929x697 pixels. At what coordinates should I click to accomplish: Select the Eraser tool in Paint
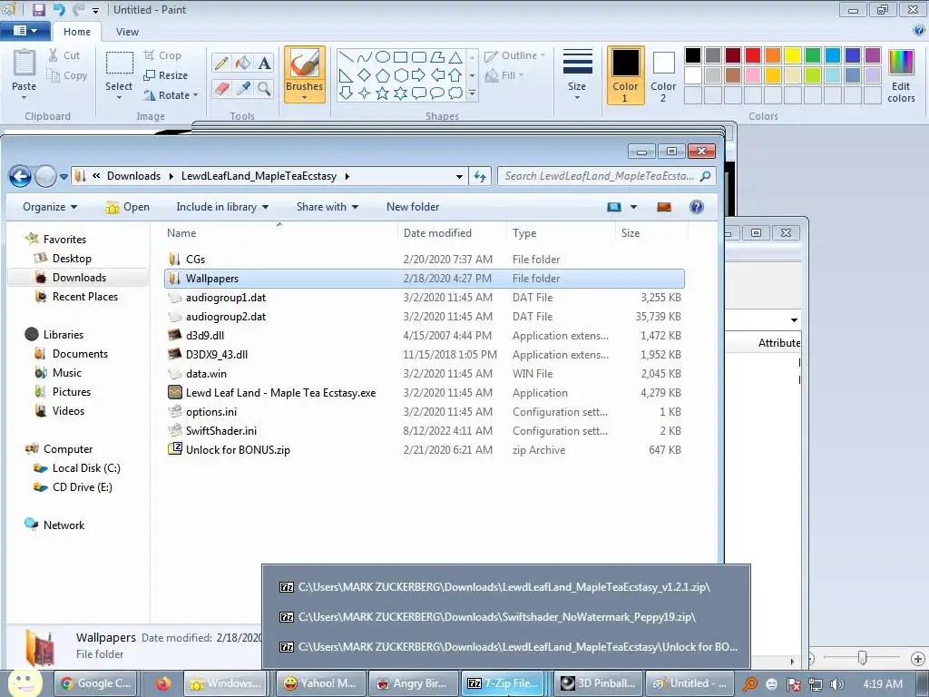[221, 89]
